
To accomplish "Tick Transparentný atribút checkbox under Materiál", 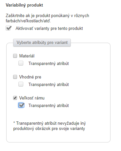I will 21,63.
